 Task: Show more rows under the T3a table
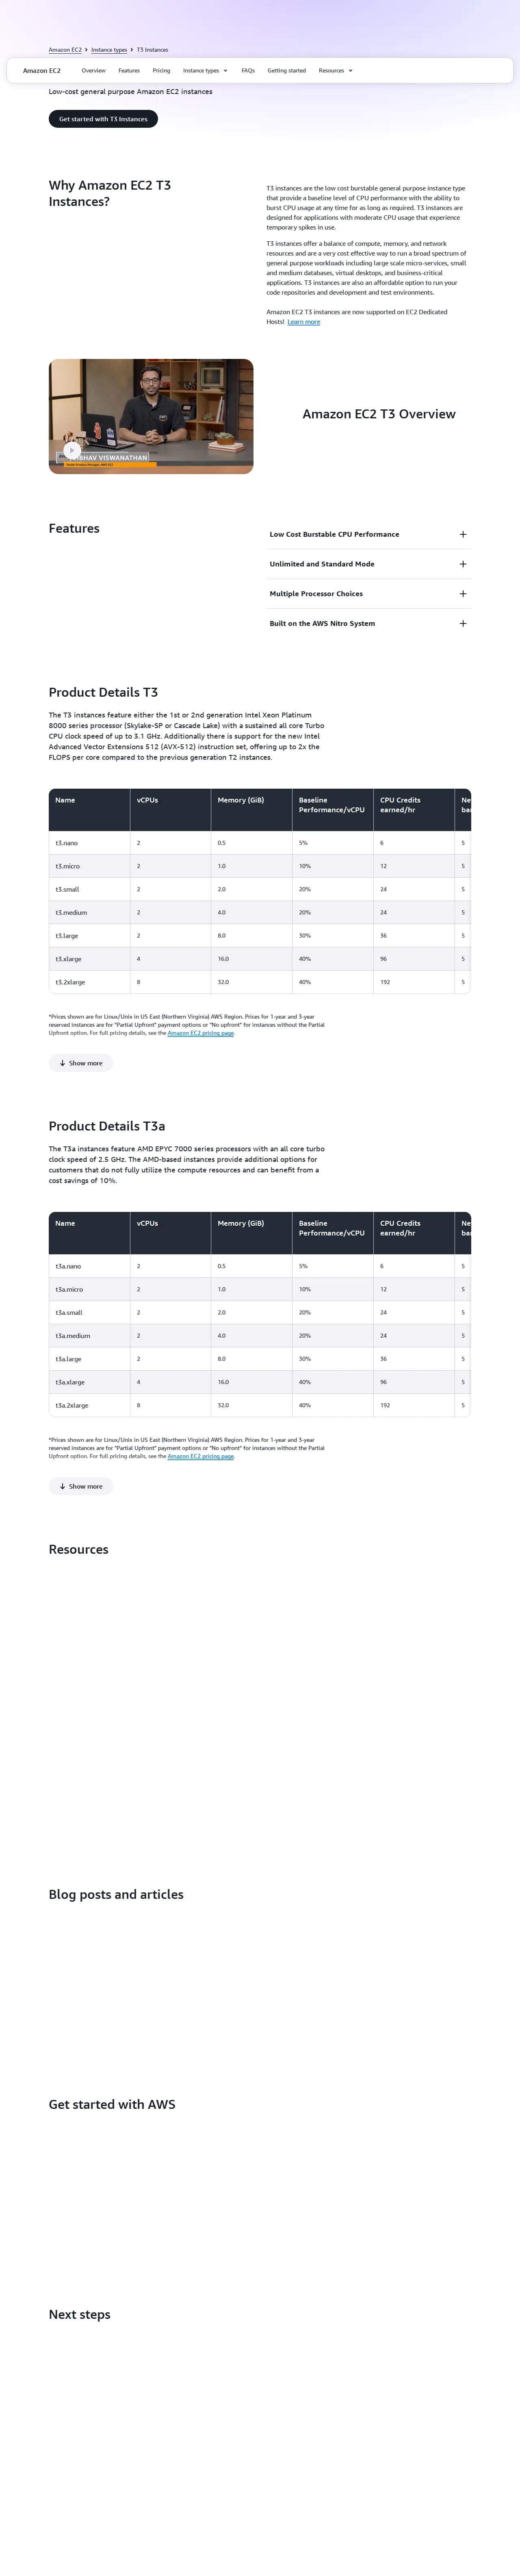[81, 1486]
